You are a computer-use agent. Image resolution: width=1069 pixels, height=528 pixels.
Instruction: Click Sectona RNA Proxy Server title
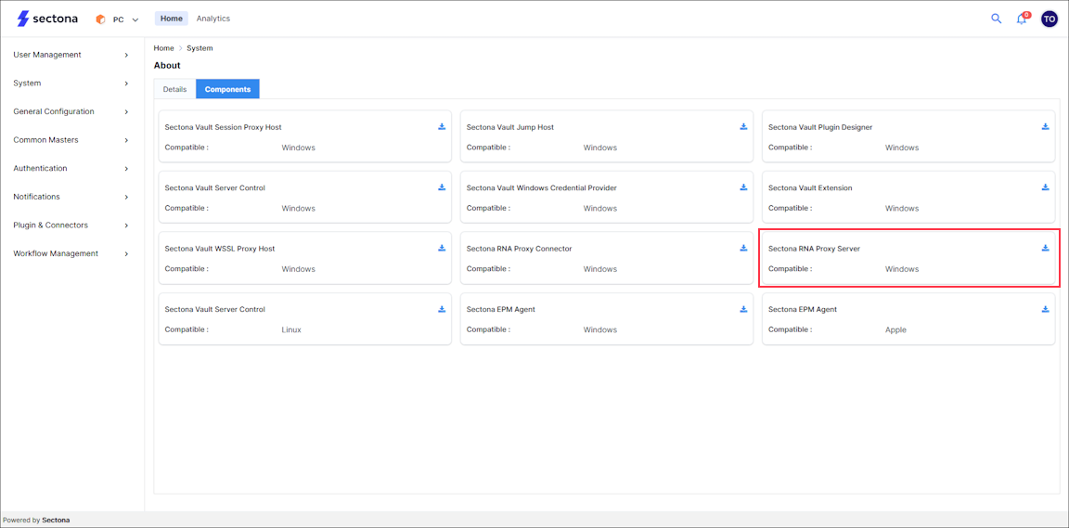point(814,249)
